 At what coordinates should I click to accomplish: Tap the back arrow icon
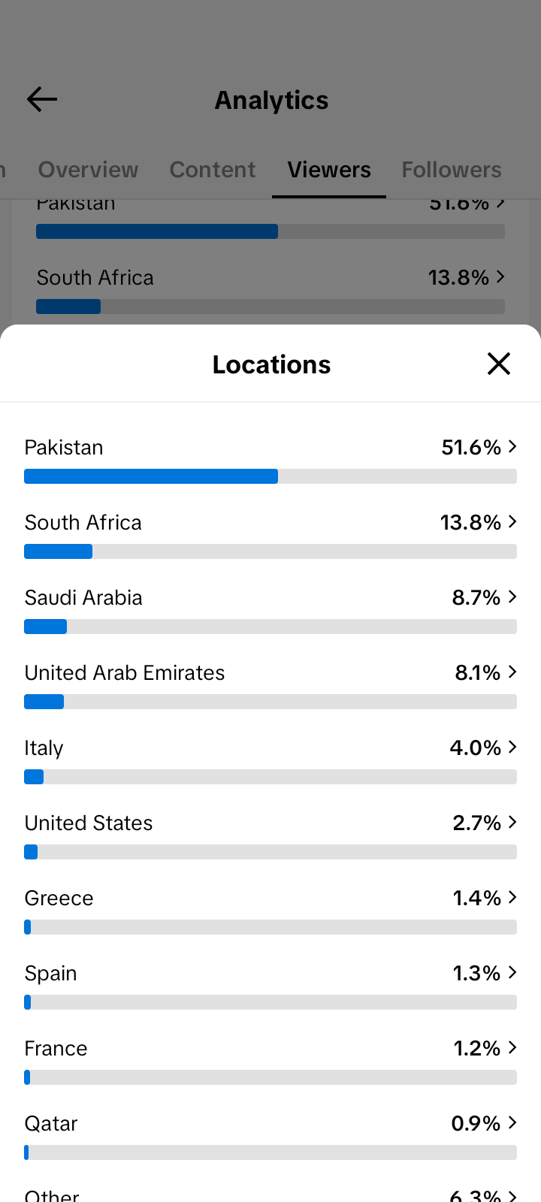click(42, 99)
